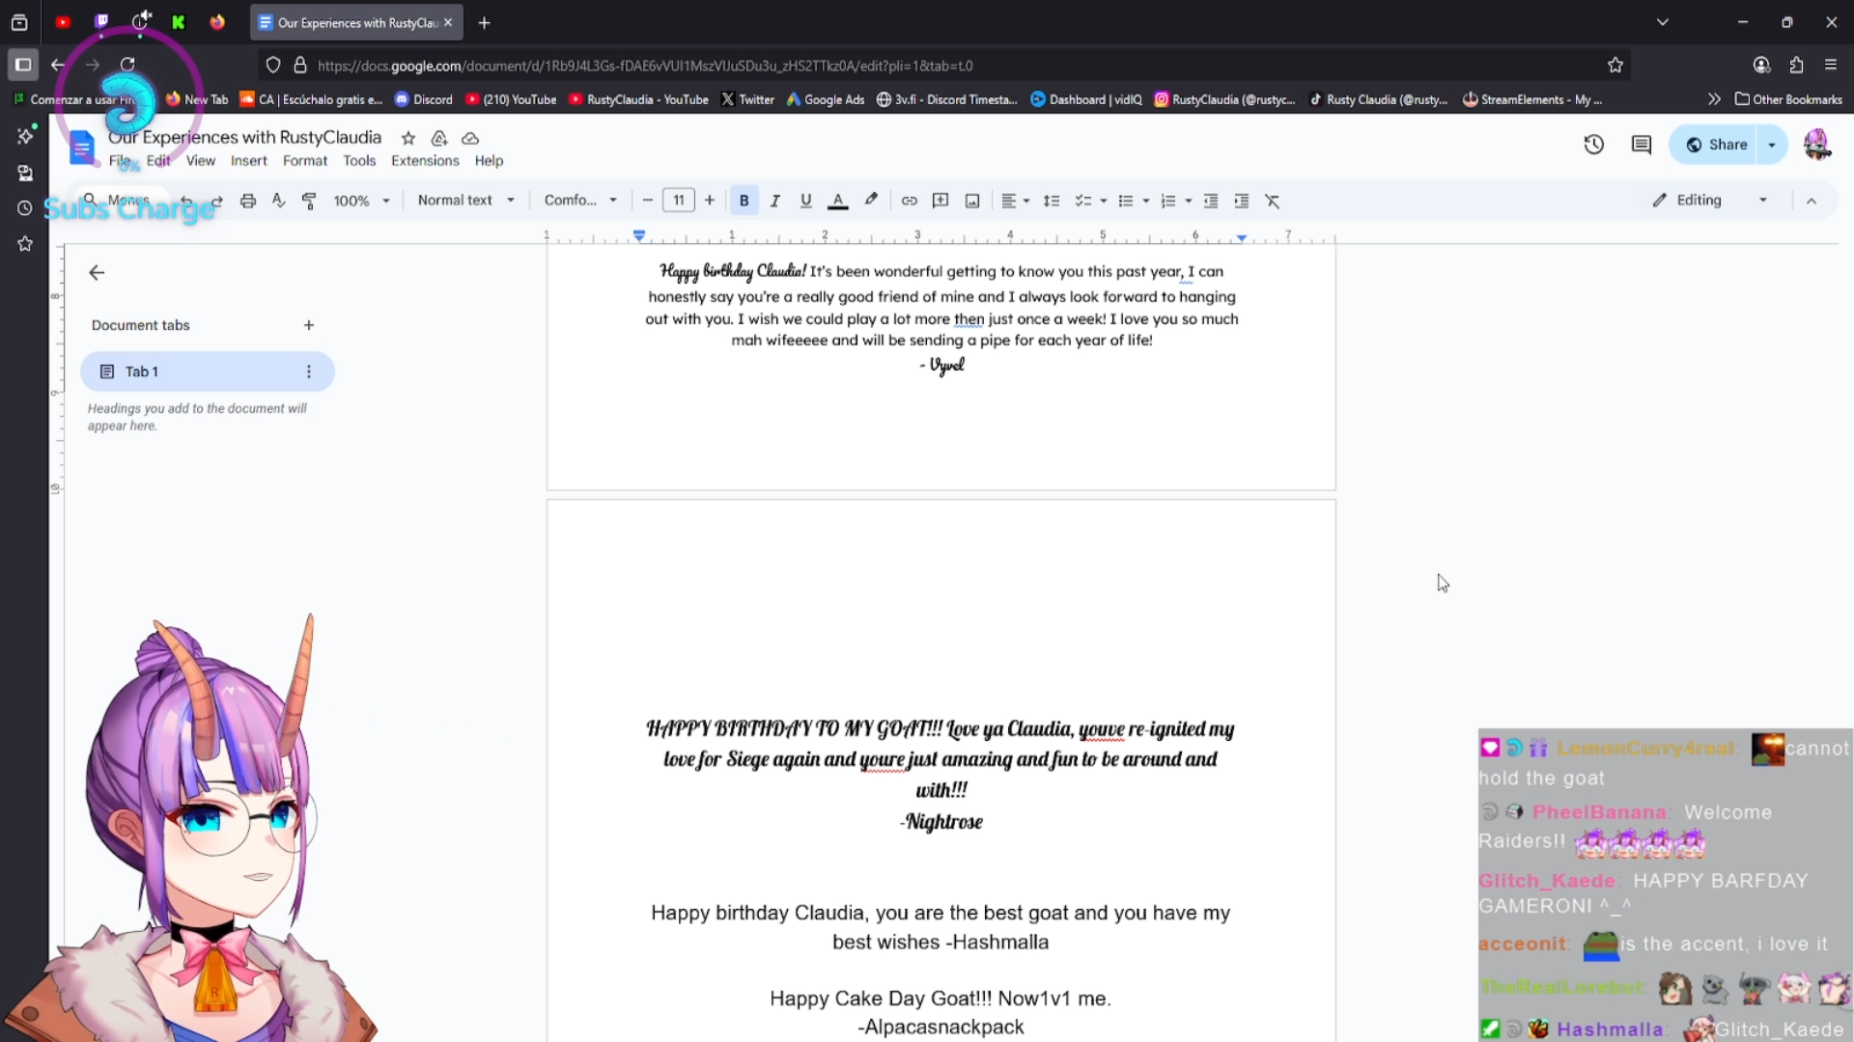Image resolution: width=1854 pixels, height=1042 pixels.
Task: Open Other Bookmarks folder
Action: pyautogui.click(x=1788, y=99)
